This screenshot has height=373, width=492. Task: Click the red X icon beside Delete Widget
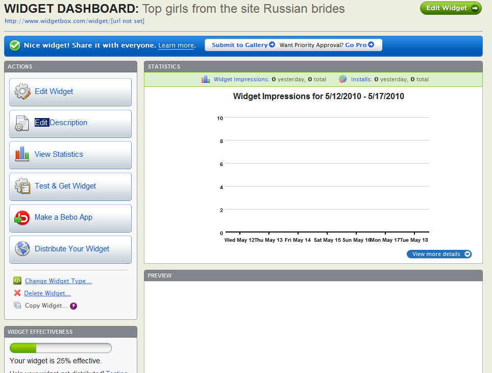click(x=17, y=293)
